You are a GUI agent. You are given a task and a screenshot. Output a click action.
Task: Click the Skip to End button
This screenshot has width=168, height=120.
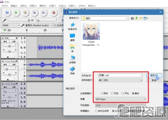pyautogui.click(x=43, y=13)
